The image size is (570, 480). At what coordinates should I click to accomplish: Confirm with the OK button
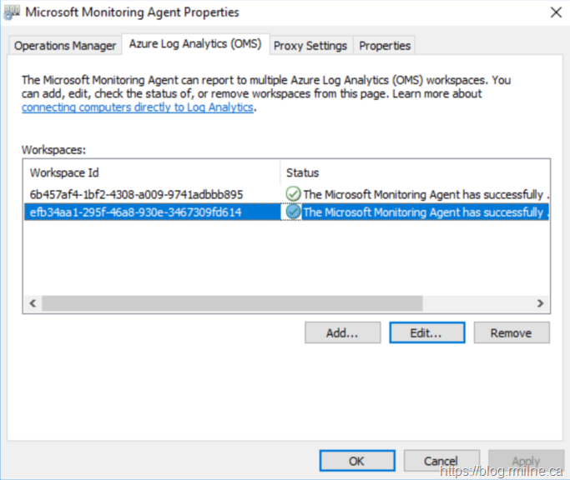pyautogui.click(x=356, y=461)
